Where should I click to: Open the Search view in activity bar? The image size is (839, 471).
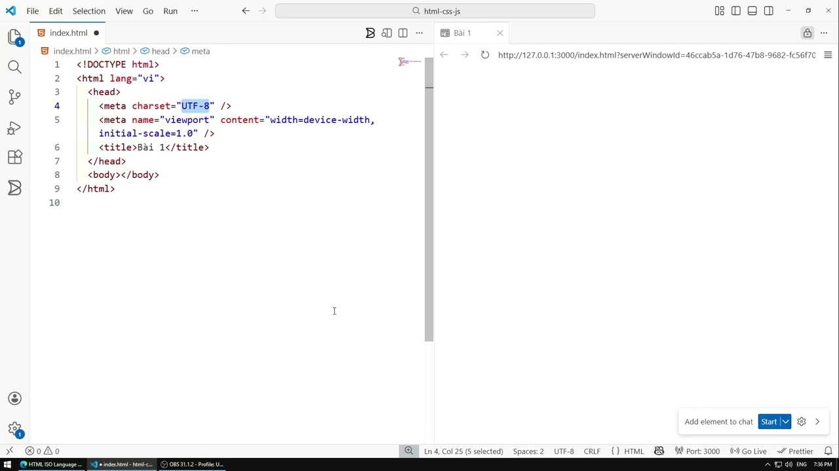click(x=14, y=67)
